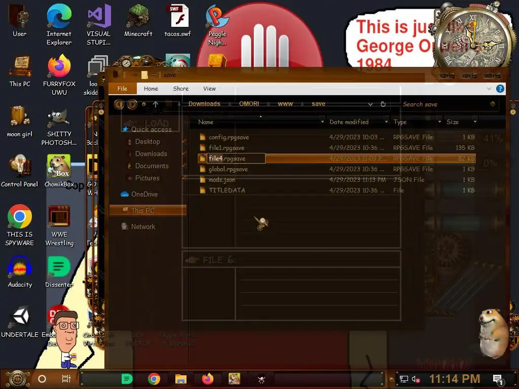Click www in the address breadcrumb
Viewport: 519px width, 389px height.
(x=285, y=104)
